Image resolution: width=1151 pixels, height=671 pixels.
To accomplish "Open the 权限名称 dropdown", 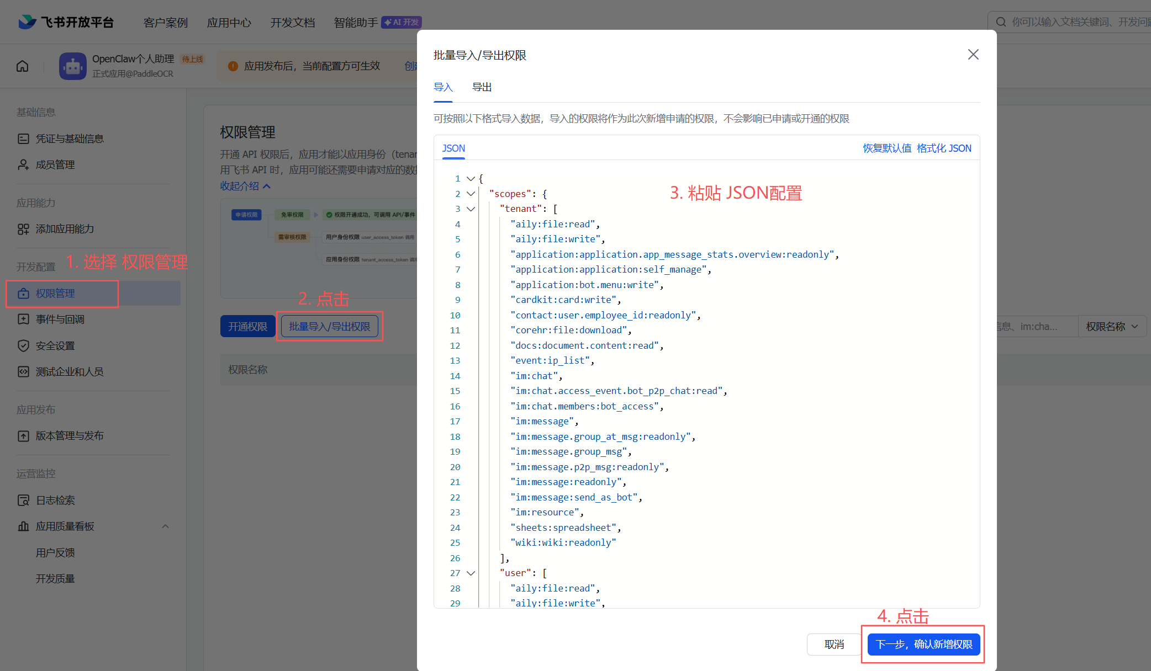I will [x=1112, y=327].
